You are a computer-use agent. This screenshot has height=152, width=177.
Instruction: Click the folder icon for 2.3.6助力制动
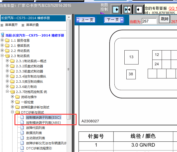(12, 86)
